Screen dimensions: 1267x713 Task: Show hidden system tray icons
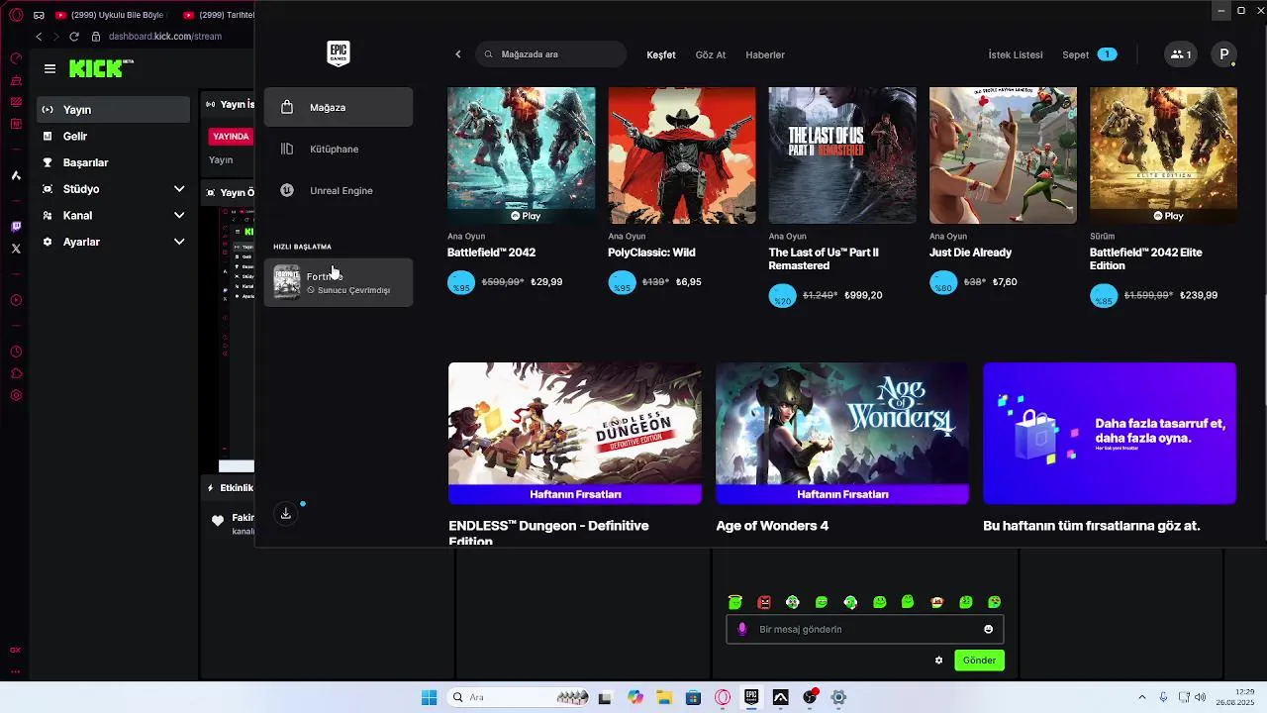click(1141, 697)
